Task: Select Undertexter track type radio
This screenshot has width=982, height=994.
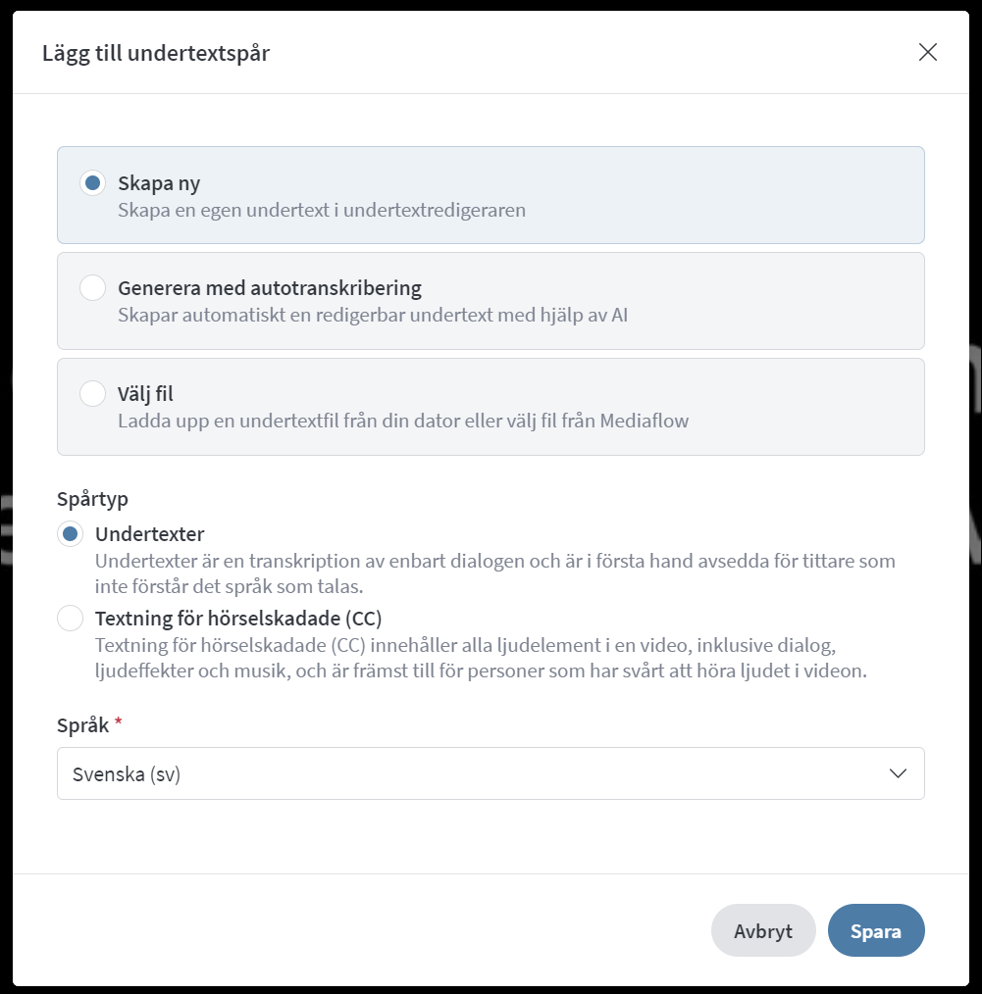Action: [x=71, y=534]
